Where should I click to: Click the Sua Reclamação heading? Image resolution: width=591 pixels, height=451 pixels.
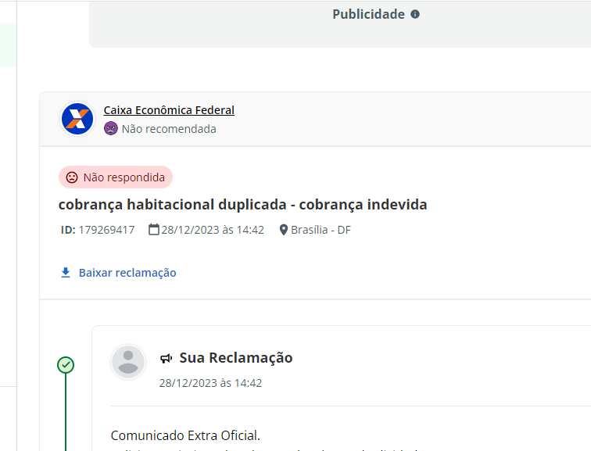pos(236,358)
